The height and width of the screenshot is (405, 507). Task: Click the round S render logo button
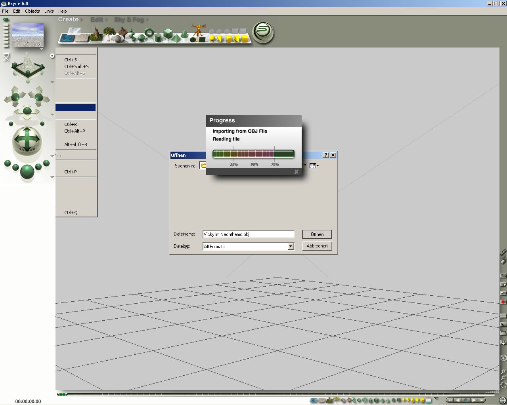coord(264,32)
